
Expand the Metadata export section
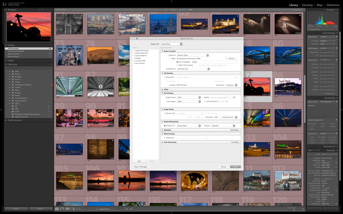163,130
